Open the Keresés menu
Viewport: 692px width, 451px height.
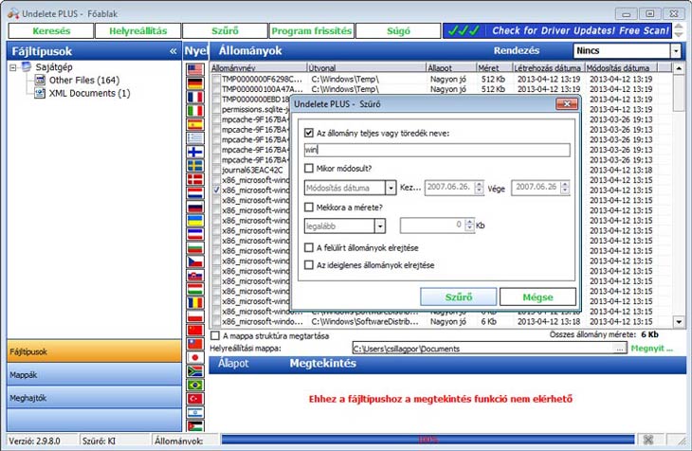(51, 31)
